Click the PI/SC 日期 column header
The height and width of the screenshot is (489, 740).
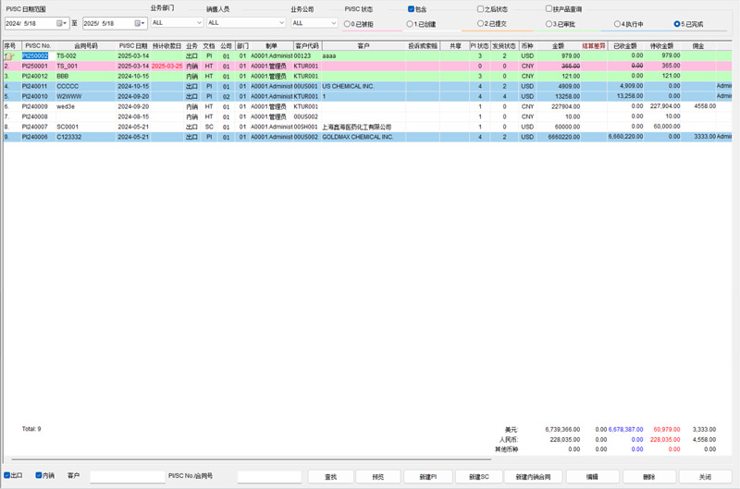tap(132, 45)
